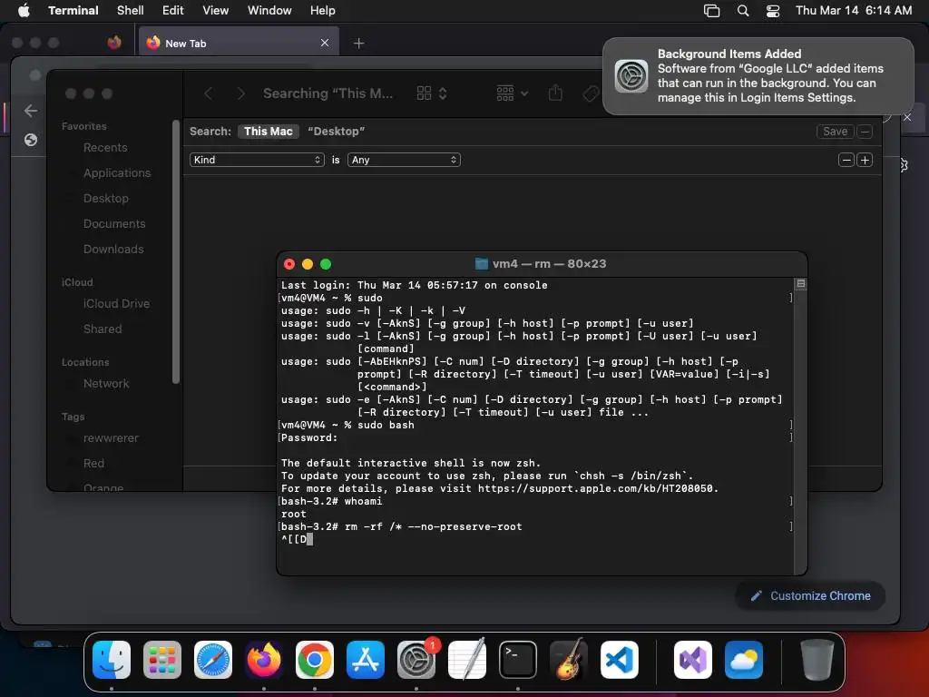Click the browser back arrow in sidebar
Screen dimensions: 929x697
(31, 111)
